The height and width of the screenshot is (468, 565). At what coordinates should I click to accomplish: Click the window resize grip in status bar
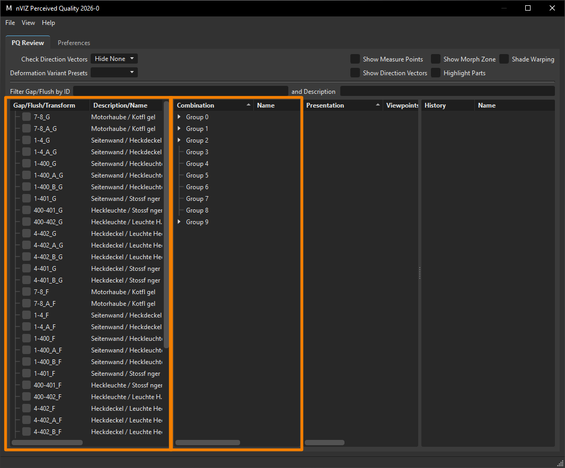561,463
